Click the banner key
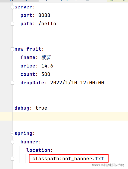The width and height of the screenshot is (128, 169). click(x=29, y=142)
